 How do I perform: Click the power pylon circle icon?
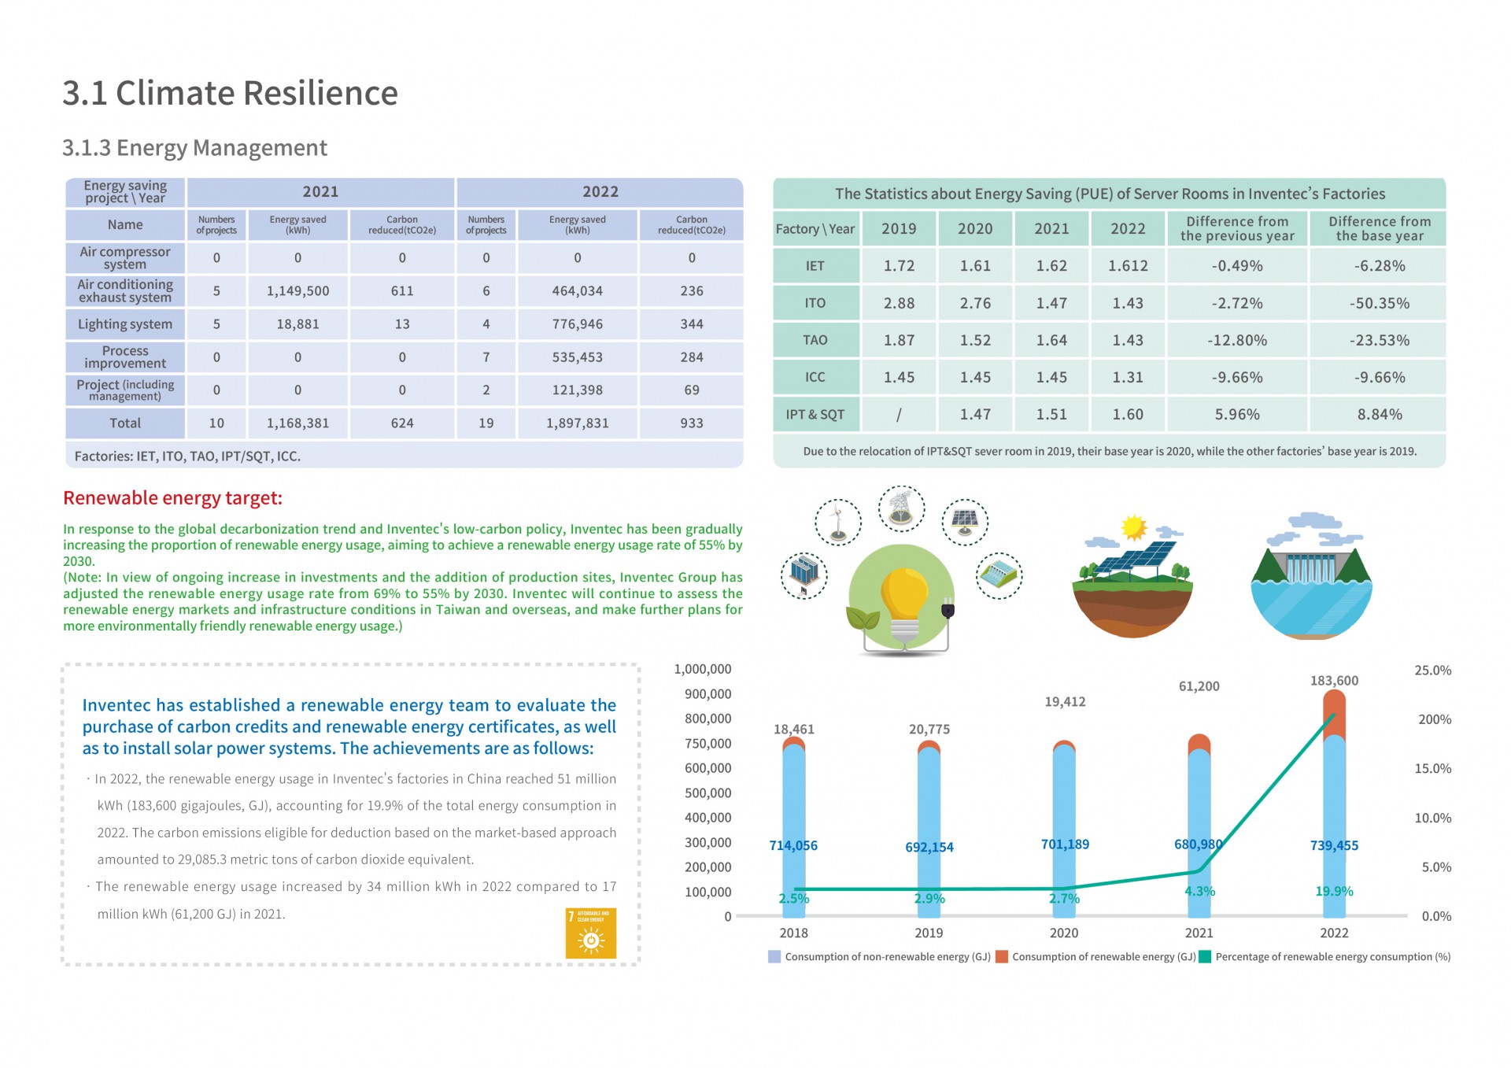coord(901,509)
